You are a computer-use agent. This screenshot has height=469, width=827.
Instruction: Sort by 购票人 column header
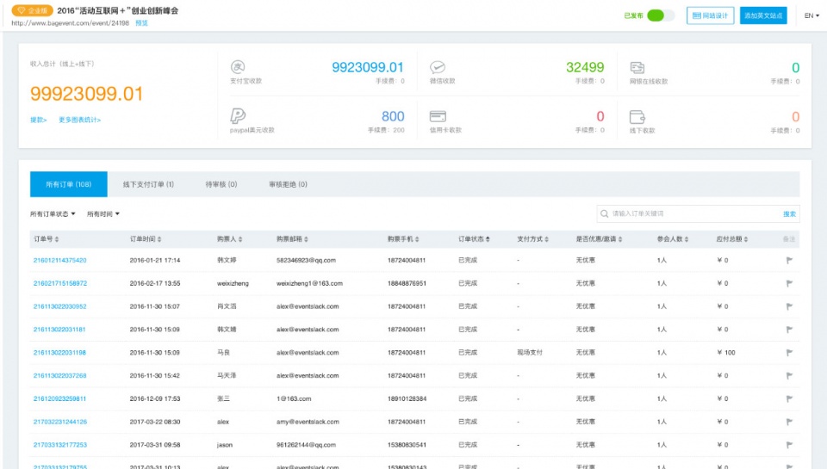[x=229, y=239]
